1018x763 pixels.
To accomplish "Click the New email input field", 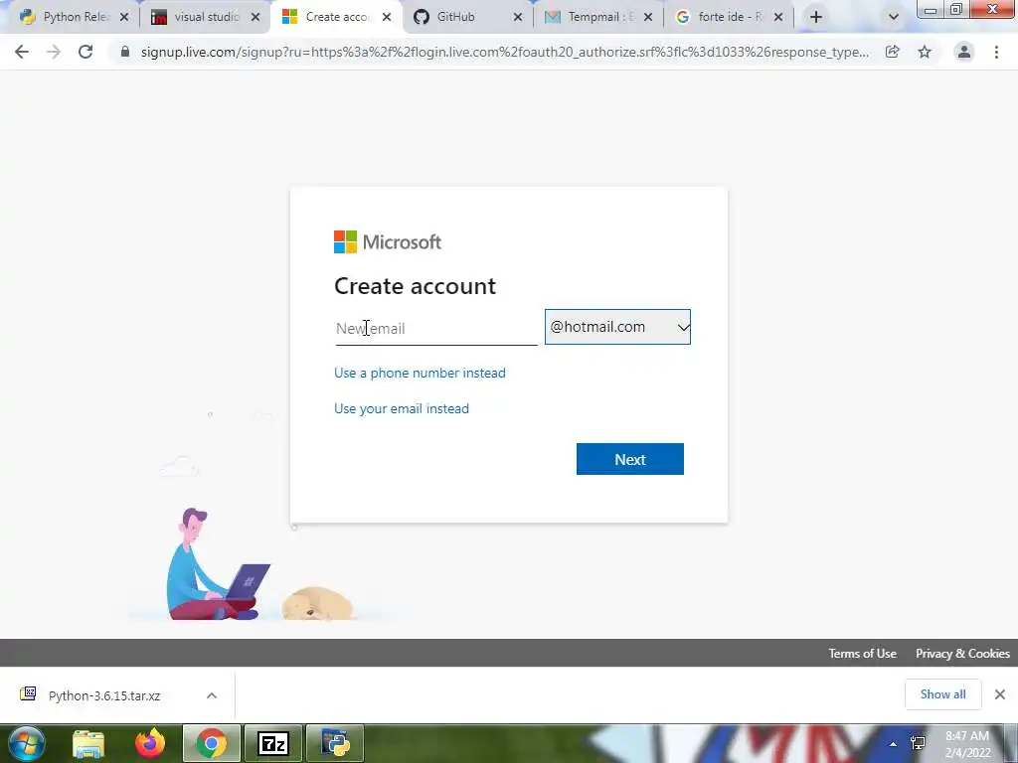I will click(x=436, y=328).
